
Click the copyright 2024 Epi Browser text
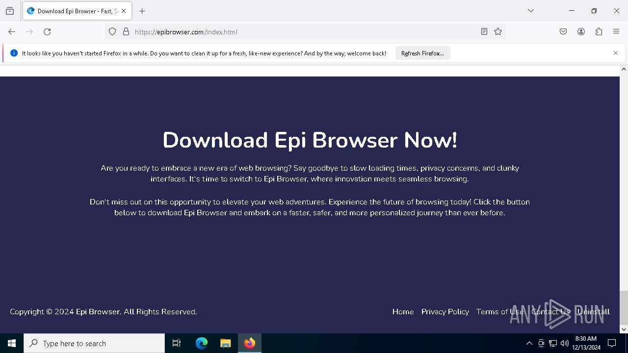[x=104, y=312]
